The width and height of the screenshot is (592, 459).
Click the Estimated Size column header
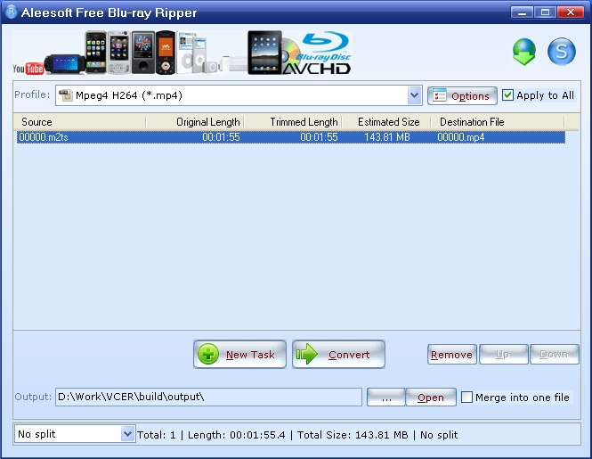pyautogui.click(x=388, y=122)
